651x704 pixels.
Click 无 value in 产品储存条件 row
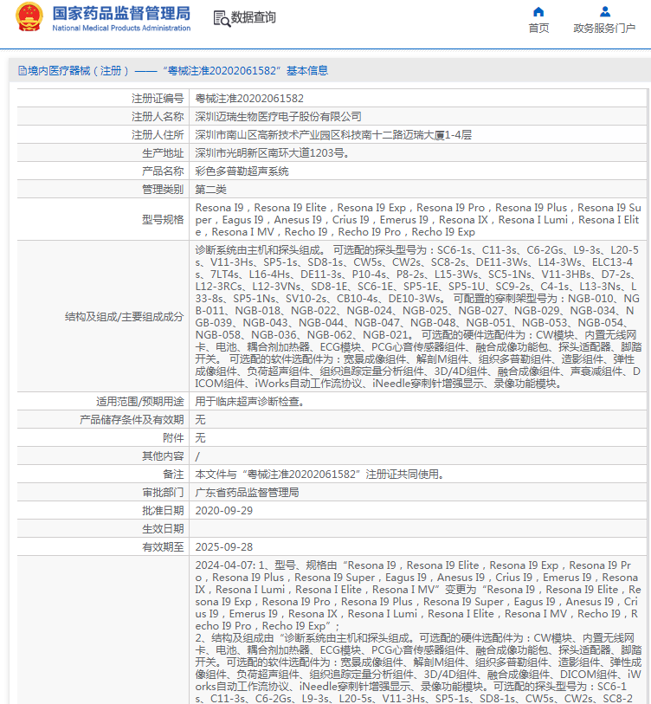(200, 420)
